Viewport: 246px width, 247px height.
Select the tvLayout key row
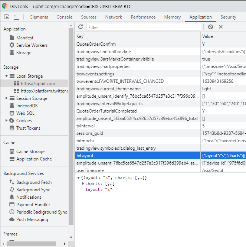click(x=138, y=156)
